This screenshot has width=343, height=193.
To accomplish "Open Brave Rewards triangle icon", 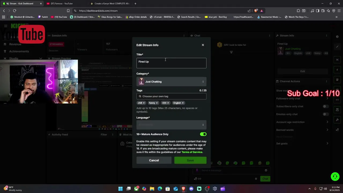I will tap(262, 11).
